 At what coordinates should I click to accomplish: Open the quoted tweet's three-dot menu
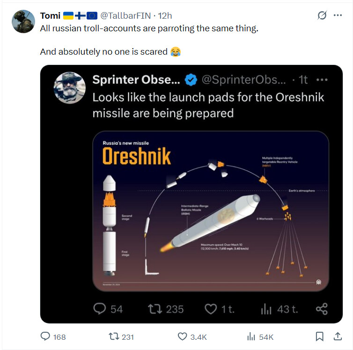click(x=322, y=79)
